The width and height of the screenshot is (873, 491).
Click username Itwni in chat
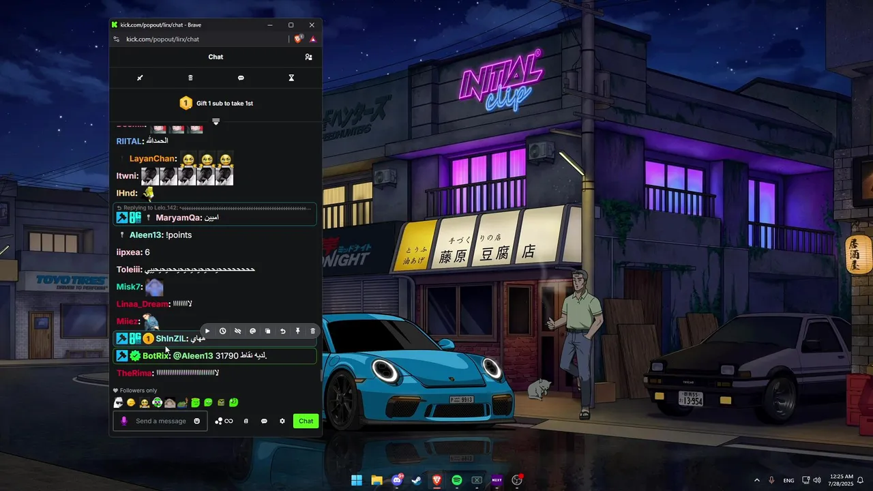[x=127, y=176]
